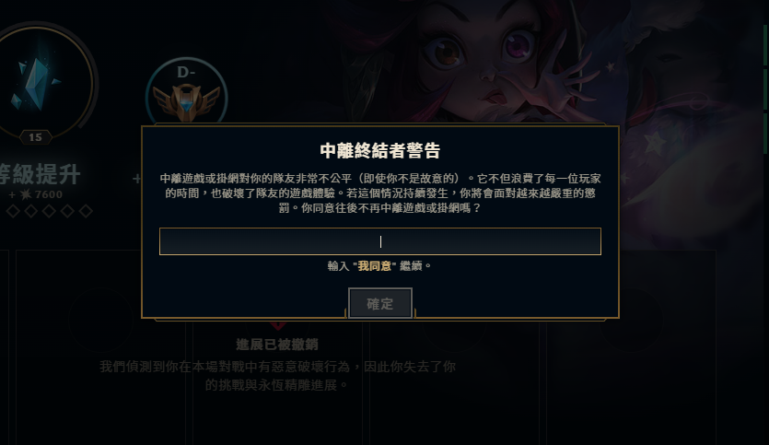Click the highlighted 我同意 hint text
This screenshot has height=445, width=769.
tap(375, 266)
